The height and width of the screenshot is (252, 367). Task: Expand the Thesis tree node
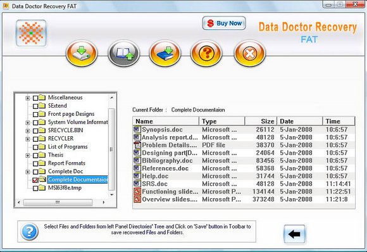point(28,155)
